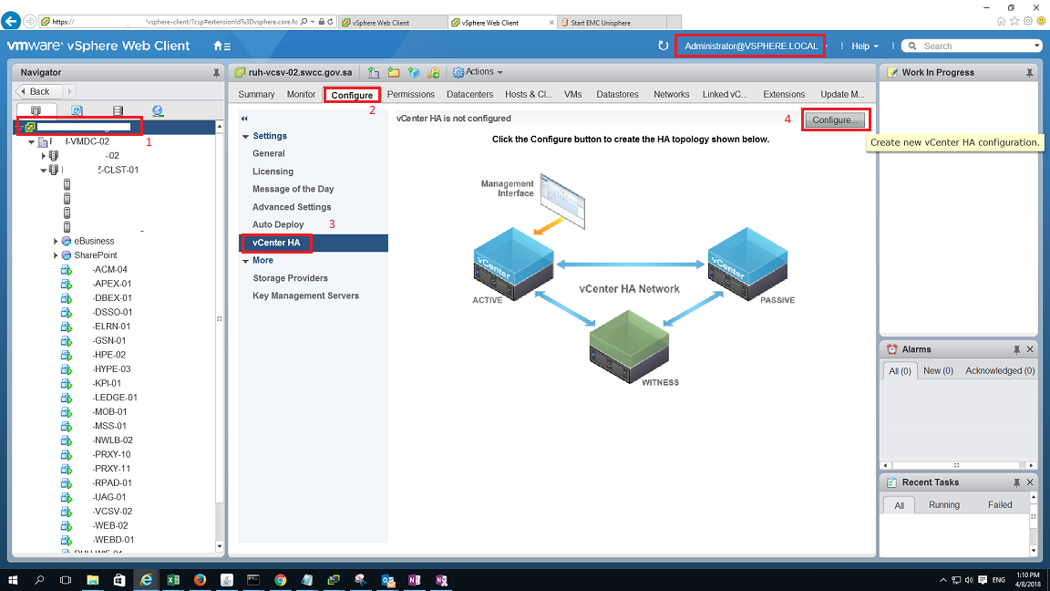
Task: Switch to the All alarms filter tab
Action: pos(899,370)
